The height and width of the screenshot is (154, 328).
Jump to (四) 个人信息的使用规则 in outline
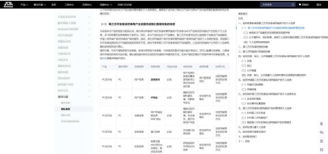(x=256, y=42)
